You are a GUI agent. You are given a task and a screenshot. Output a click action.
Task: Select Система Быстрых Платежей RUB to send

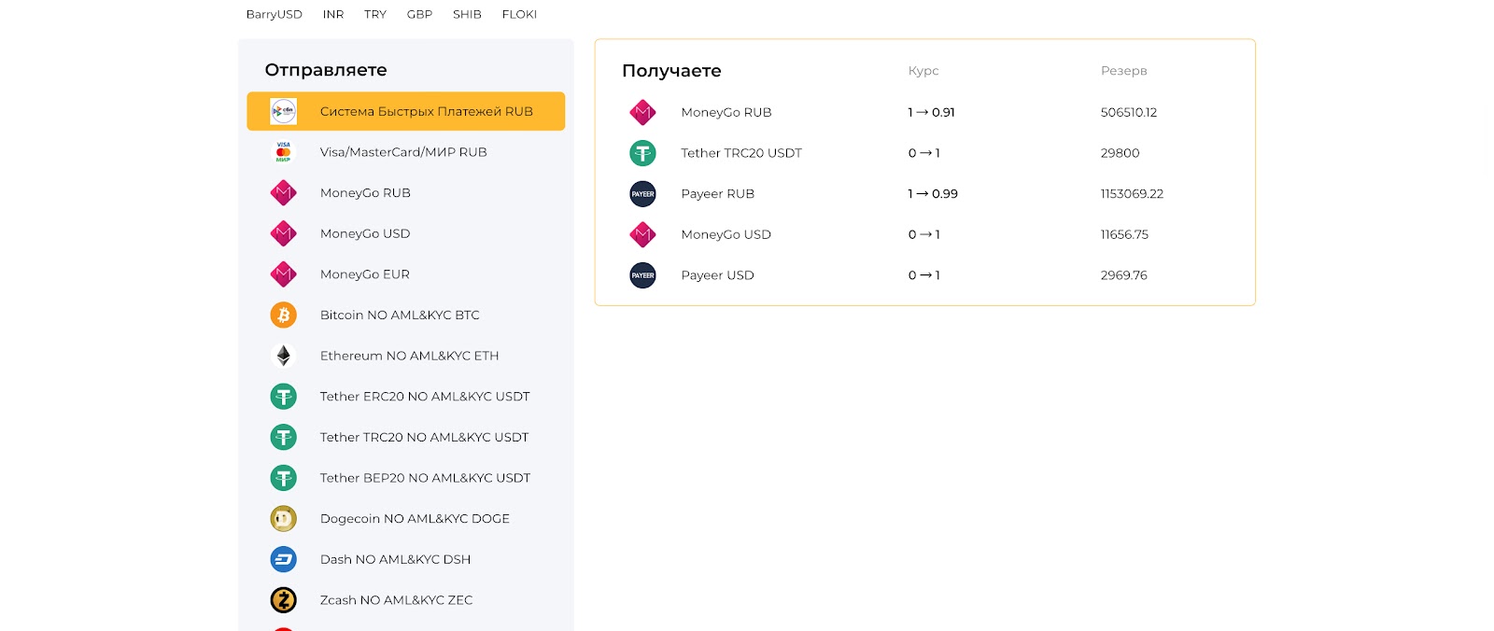click(406, 111)
